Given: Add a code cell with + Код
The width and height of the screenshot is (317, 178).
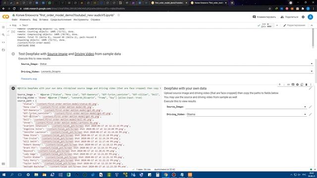Looking at the screenshot, I should coord(13,25).
